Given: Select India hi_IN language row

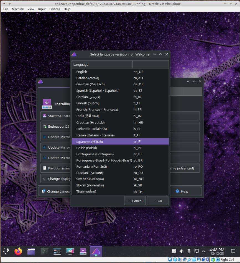Looking at the screenshot, I should [x=120, y=116].
